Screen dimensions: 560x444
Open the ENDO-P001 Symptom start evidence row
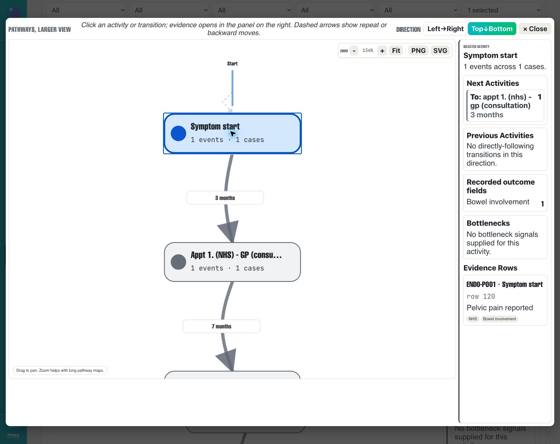click(505, 300)
